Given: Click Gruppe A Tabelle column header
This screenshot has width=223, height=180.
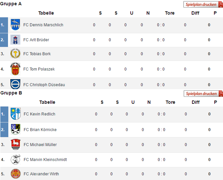Looking at the screenshot, I should coord(46,13).
